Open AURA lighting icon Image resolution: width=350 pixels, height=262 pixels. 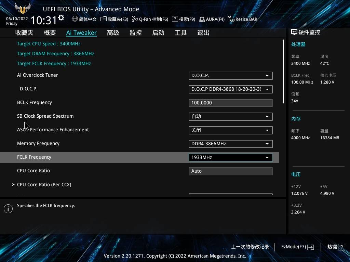202,19
